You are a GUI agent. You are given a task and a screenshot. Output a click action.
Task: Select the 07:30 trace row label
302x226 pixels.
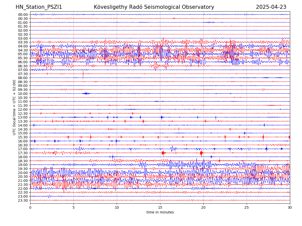(x=23, y=74)
